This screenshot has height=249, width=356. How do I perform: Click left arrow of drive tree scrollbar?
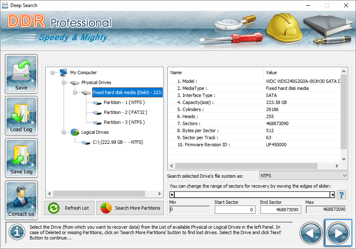coord(49,194)
